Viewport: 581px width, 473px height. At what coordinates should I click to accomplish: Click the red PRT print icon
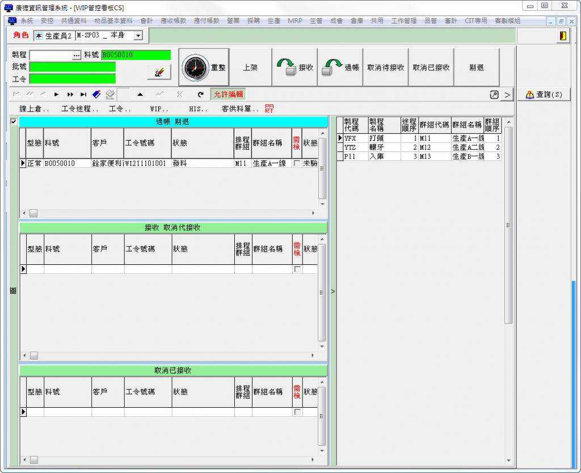pos(269,108)
